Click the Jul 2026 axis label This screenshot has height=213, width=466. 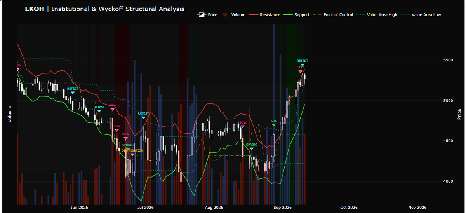click(x=146, y=208)
